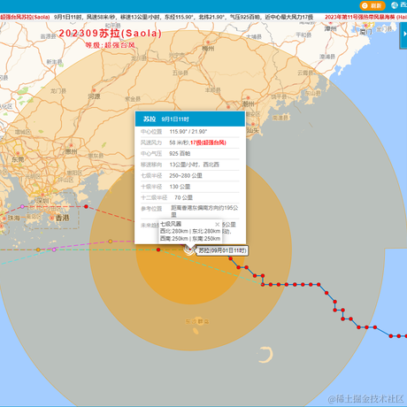The height and width of the screenshot is (407, 407).
Task: Click the 河源 city marker
Action: click(x=94, y=90)
